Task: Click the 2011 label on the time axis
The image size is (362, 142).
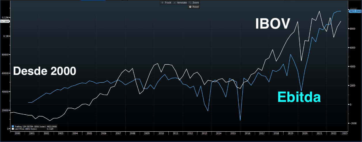Action: [x=176, y=133]
